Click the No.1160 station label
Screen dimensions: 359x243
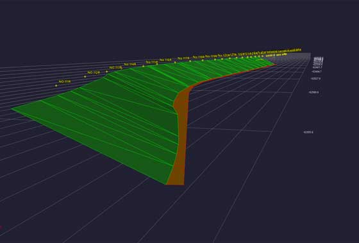[x=165, y=60]
